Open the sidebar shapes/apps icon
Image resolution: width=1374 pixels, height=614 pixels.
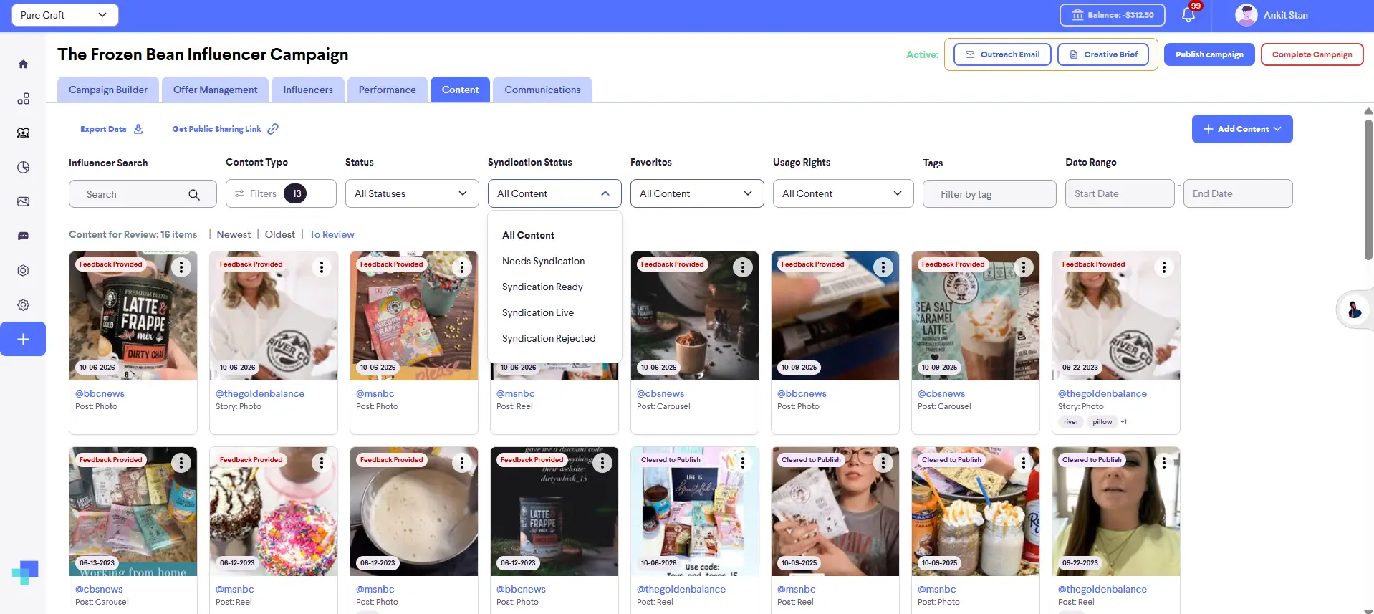23,98
